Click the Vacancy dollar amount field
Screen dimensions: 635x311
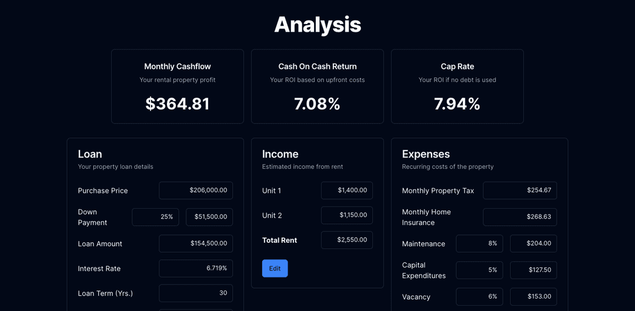[x=533, y=297]
